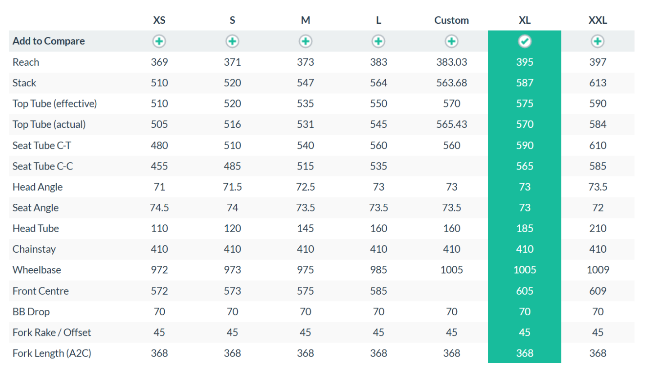This screenshot has width=653, height=367.
Task: Add size L to compare
Action: [x=378, y=41]
